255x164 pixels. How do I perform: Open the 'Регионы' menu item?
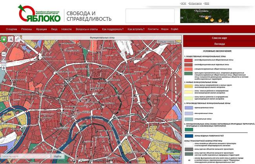[27, 29]
